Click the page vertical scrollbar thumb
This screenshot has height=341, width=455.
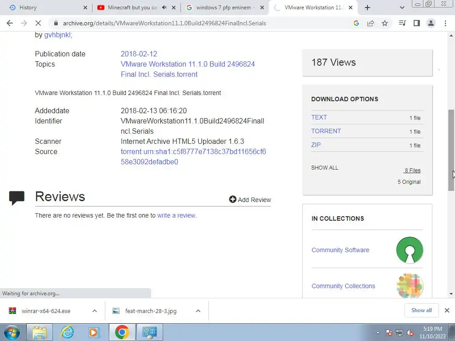451,150
